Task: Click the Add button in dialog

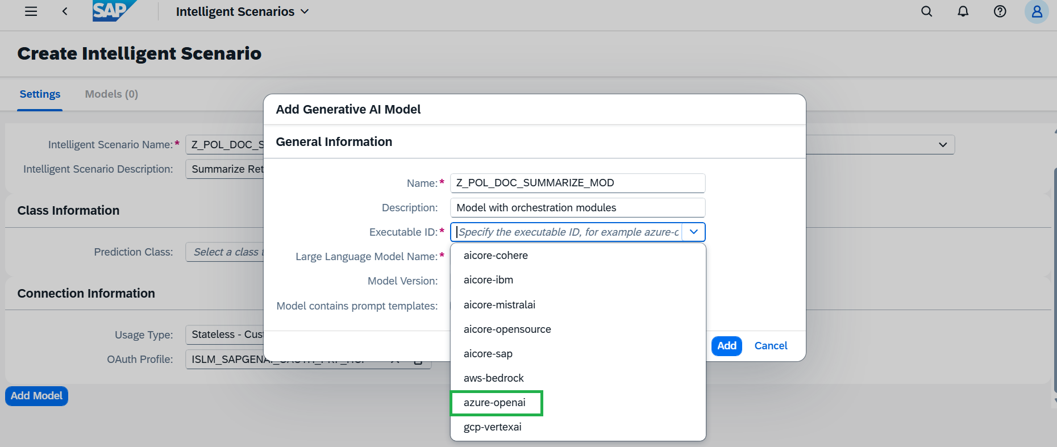Action: tap(726, 346)
